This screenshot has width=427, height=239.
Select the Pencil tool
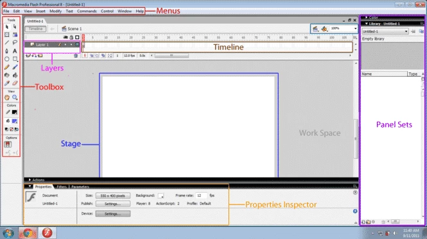[x=7, y=67]
